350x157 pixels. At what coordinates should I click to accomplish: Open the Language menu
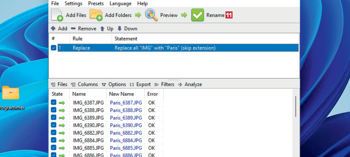121,4
